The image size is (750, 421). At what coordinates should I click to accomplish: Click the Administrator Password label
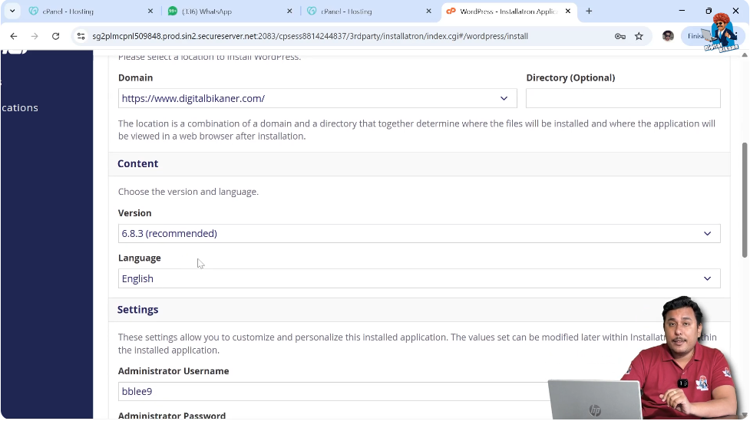172,416
